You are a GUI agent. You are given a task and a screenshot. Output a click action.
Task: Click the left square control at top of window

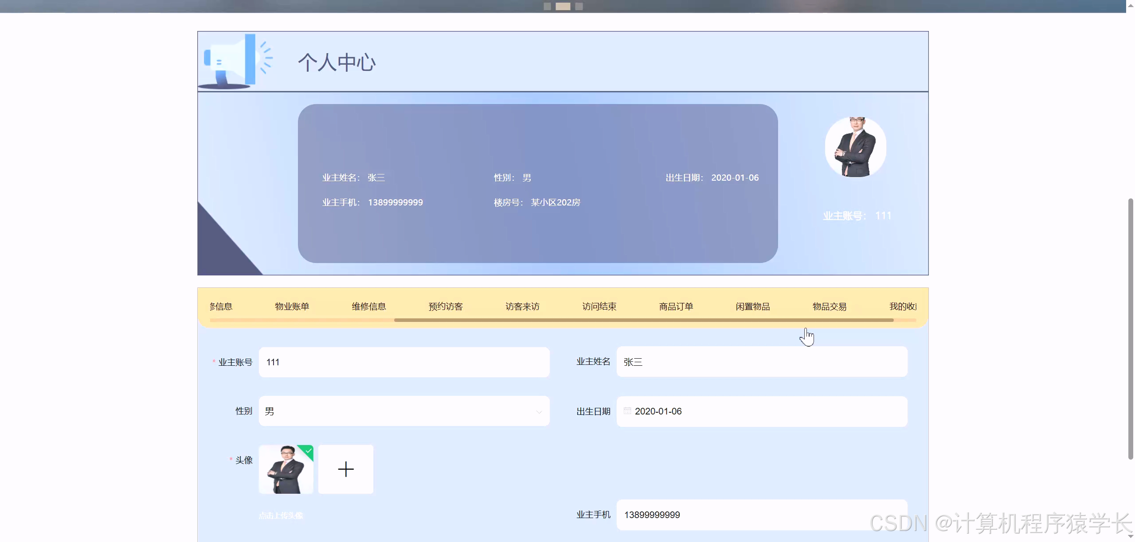[x=546, y=6]
